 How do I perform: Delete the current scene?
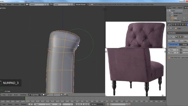72,4
